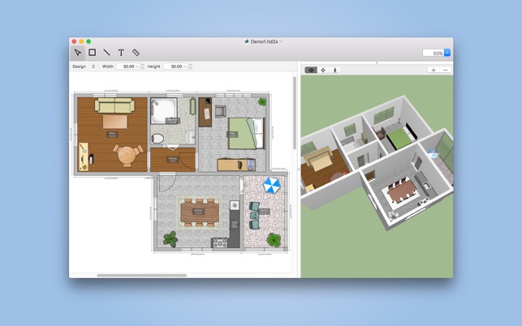
Task: Click the dining room in the 3D view
Action: [x=401, y=192]
